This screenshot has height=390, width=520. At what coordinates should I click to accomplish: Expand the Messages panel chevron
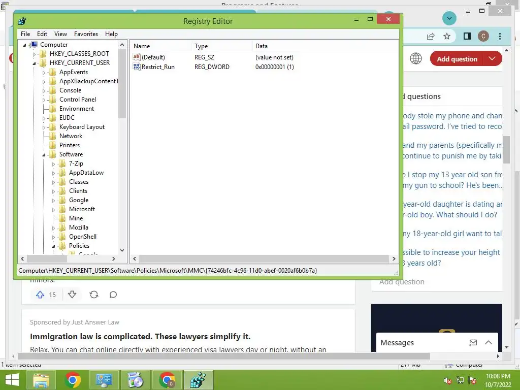click(489, 342)
